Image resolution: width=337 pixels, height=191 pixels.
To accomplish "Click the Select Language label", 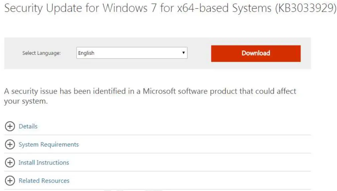I will [41, 53].
